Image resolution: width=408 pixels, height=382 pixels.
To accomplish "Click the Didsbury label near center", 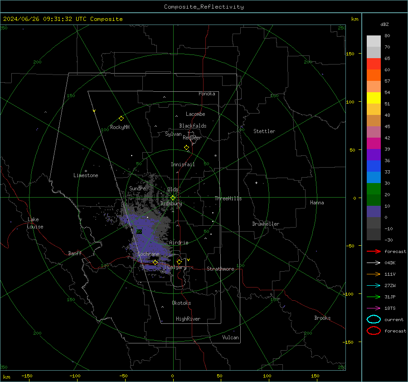I will [x=171, y=203].
